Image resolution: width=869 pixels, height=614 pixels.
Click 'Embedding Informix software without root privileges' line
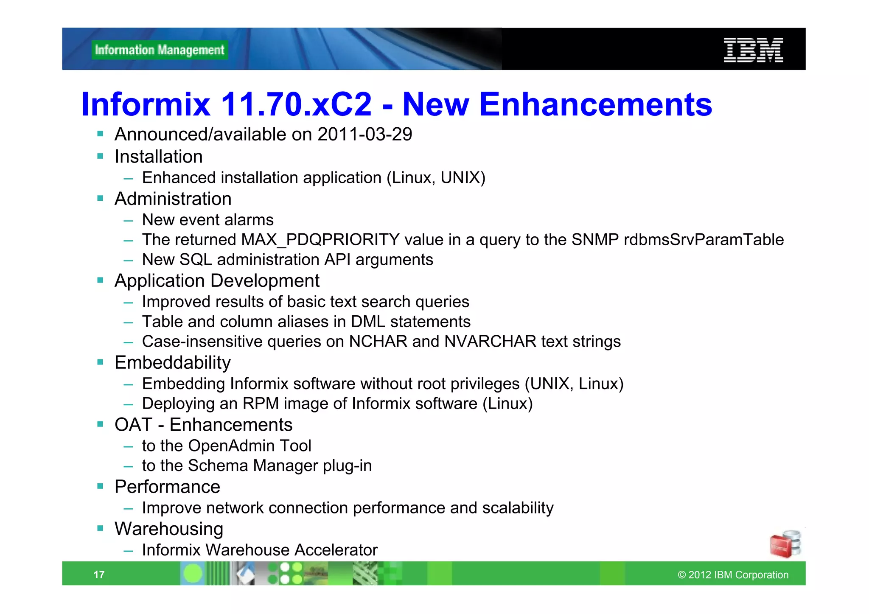point(383,384)
